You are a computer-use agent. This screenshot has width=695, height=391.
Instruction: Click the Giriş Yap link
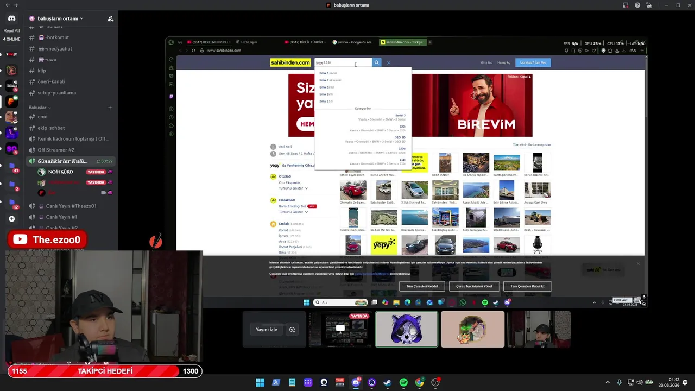pyautogui.click(x=486, y=62)
